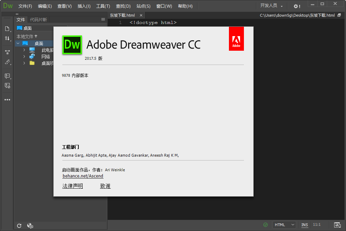Click the Dreamweaver Dw logo in title bar
The height and width of the screenshot is (231, 346).
(8, 6)
